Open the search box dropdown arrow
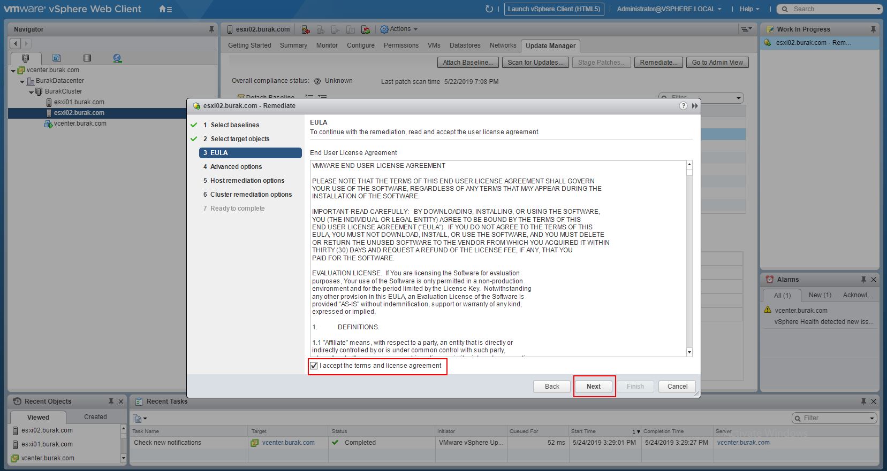Image resolution: width=887 pixels, height=471 pixels. (x=878, y=9)
